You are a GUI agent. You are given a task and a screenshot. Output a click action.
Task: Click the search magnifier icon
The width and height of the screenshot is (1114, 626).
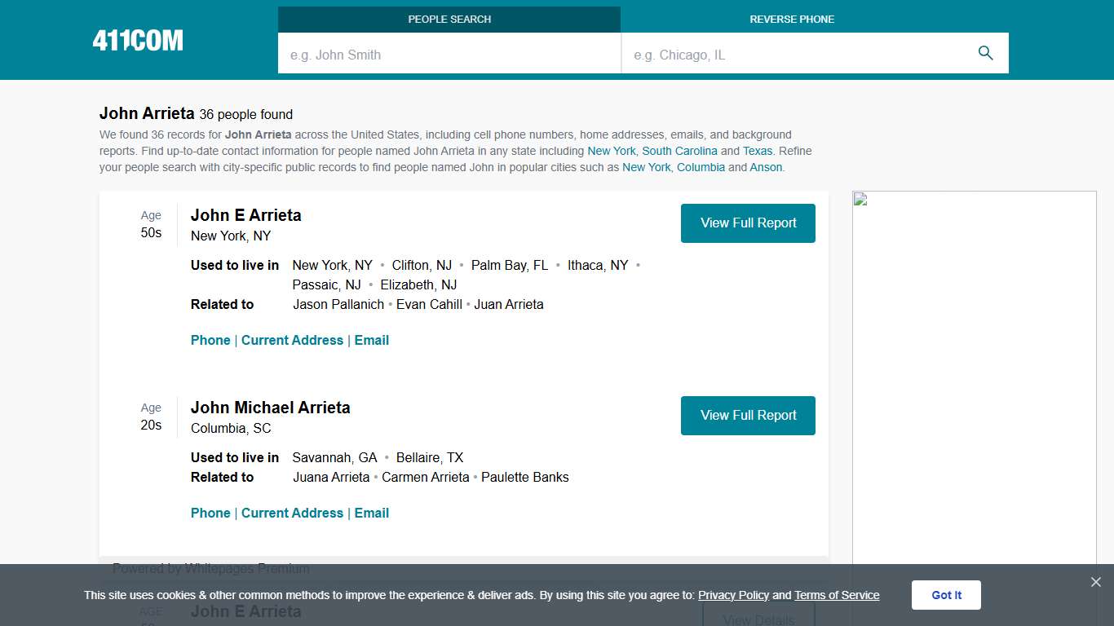(985, 52)
